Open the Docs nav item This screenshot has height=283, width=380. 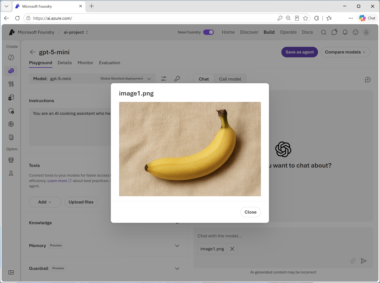pyautogui.click(x=307, y=32)
